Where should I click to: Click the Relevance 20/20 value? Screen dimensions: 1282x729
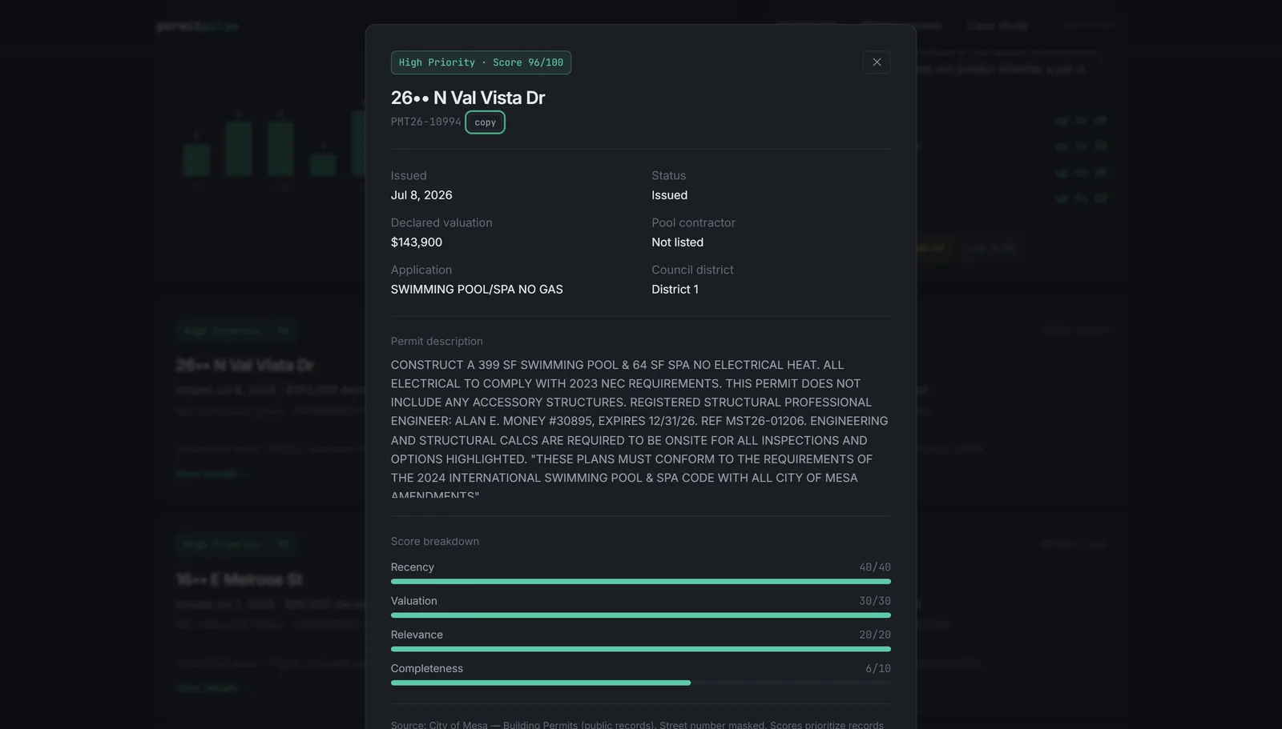[x=875, y=635]
